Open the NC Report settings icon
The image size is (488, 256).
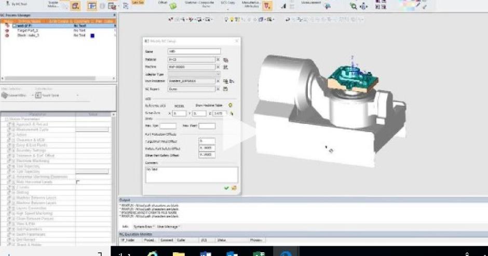226,89
